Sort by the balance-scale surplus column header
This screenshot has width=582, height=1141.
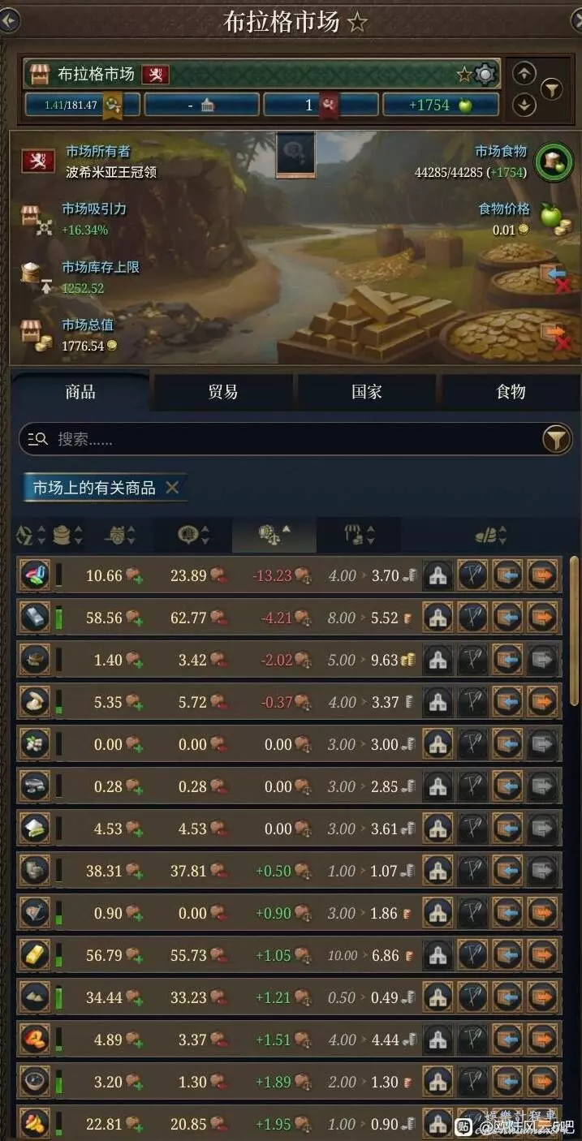274,535
